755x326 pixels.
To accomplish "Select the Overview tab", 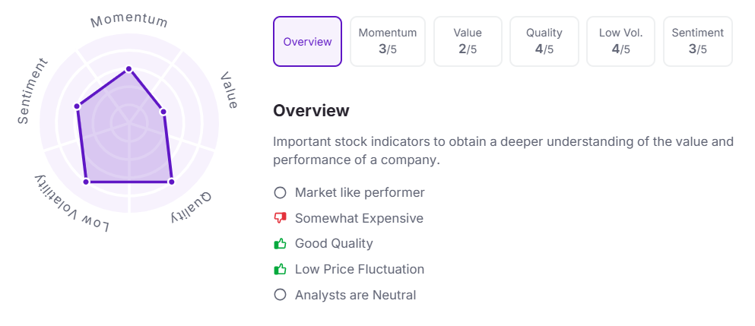I will coord(307,42).
